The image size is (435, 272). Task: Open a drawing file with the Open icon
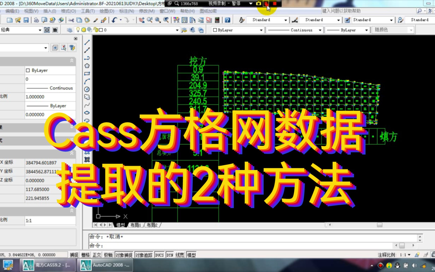coord(18,20)
